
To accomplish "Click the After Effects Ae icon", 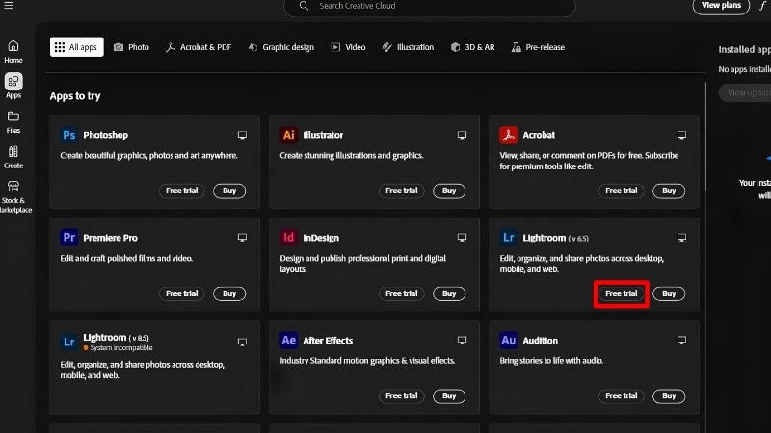I will (x=288, y=341).
